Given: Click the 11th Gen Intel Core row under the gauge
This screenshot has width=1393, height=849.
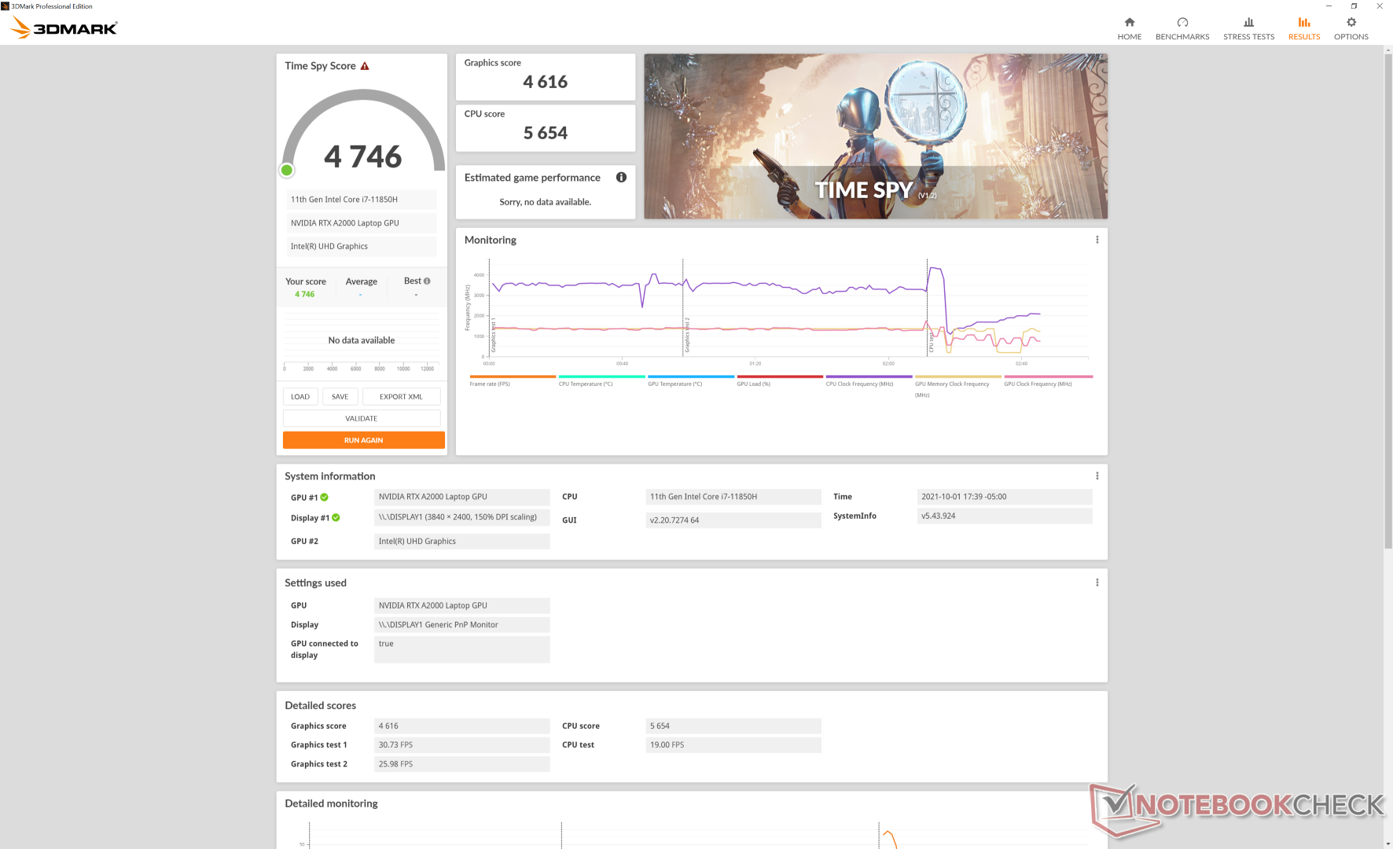Looking at the screenshot, I should tap(362, 200).
